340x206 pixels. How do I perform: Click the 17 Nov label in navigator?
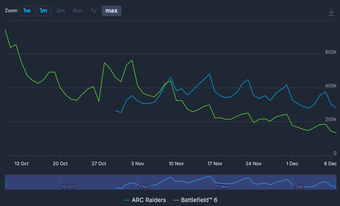coord(222,187)
